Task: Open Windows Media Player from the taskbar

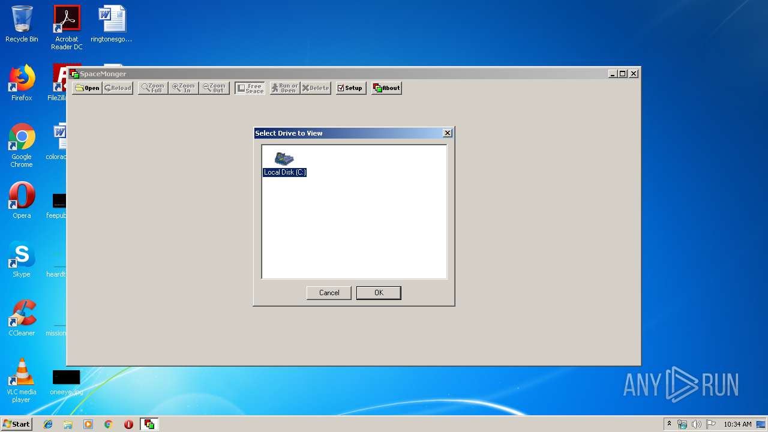Action: pyautogui.click(x=88, y=424)
